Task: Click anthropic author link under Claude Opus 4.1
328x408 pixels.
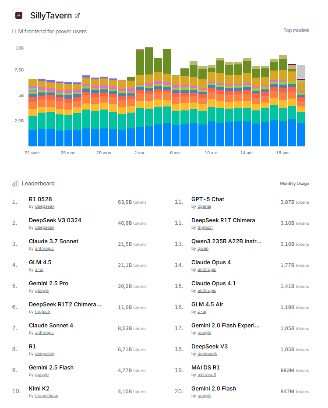Action: 207,291
